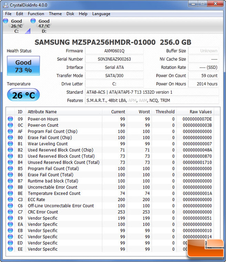The image size is (226, 262).
Task: Click the Rotation Rate value ---- (SSD)
Action: point(203,67)
